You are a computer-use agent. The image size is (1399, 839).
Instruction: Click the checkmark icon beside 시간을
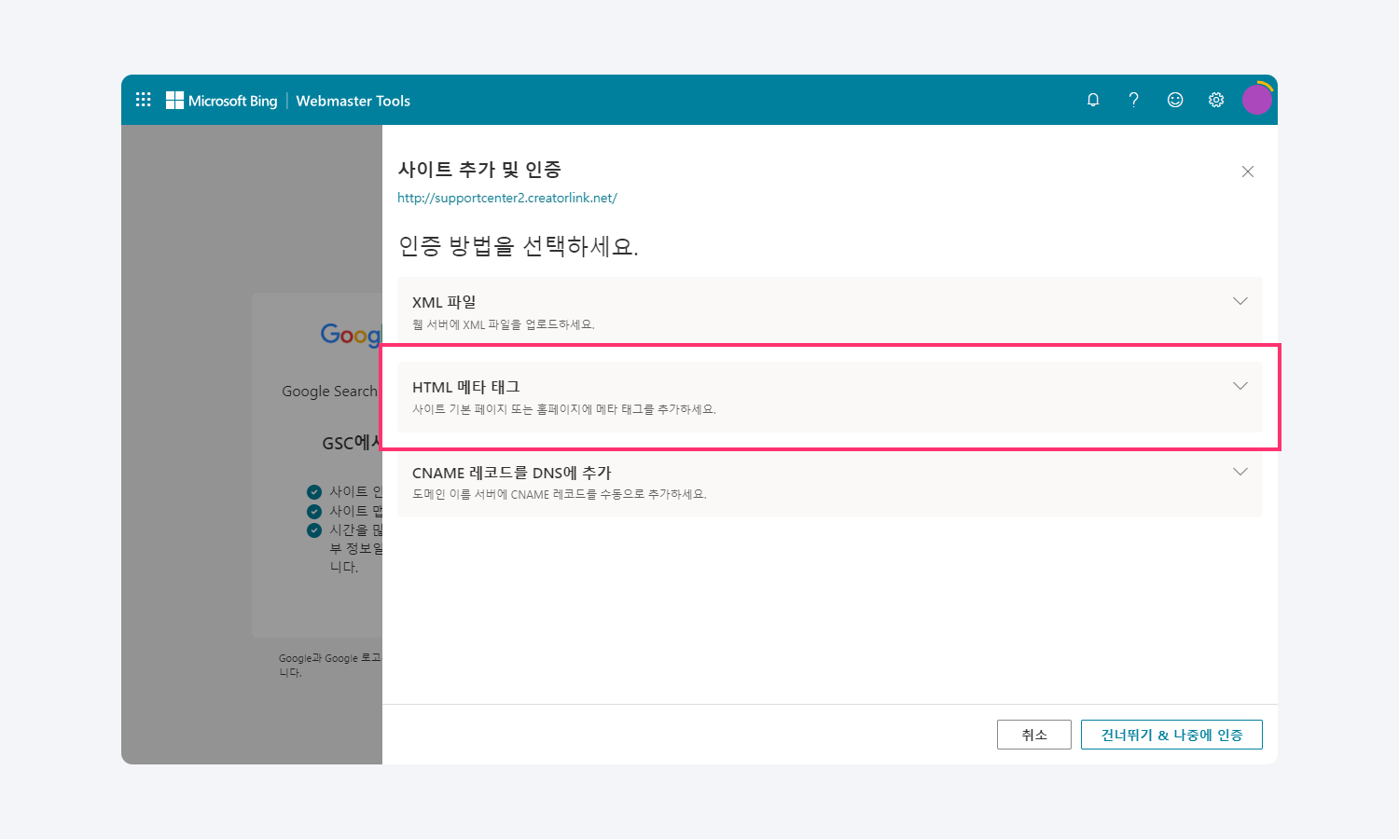point(314,530)
